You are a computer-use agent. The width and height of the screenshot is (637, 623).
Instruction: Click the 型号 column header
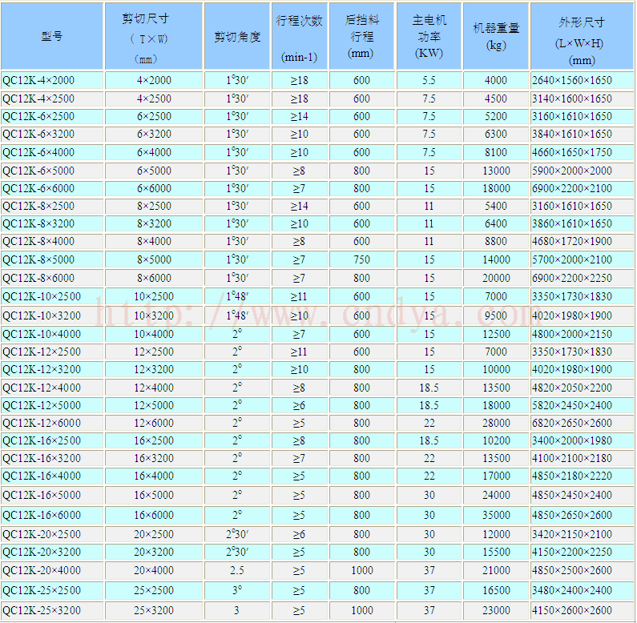[x=52, y=37]
